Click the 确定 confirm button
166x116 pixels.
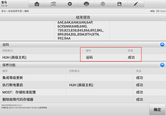(x=157, y=109)
